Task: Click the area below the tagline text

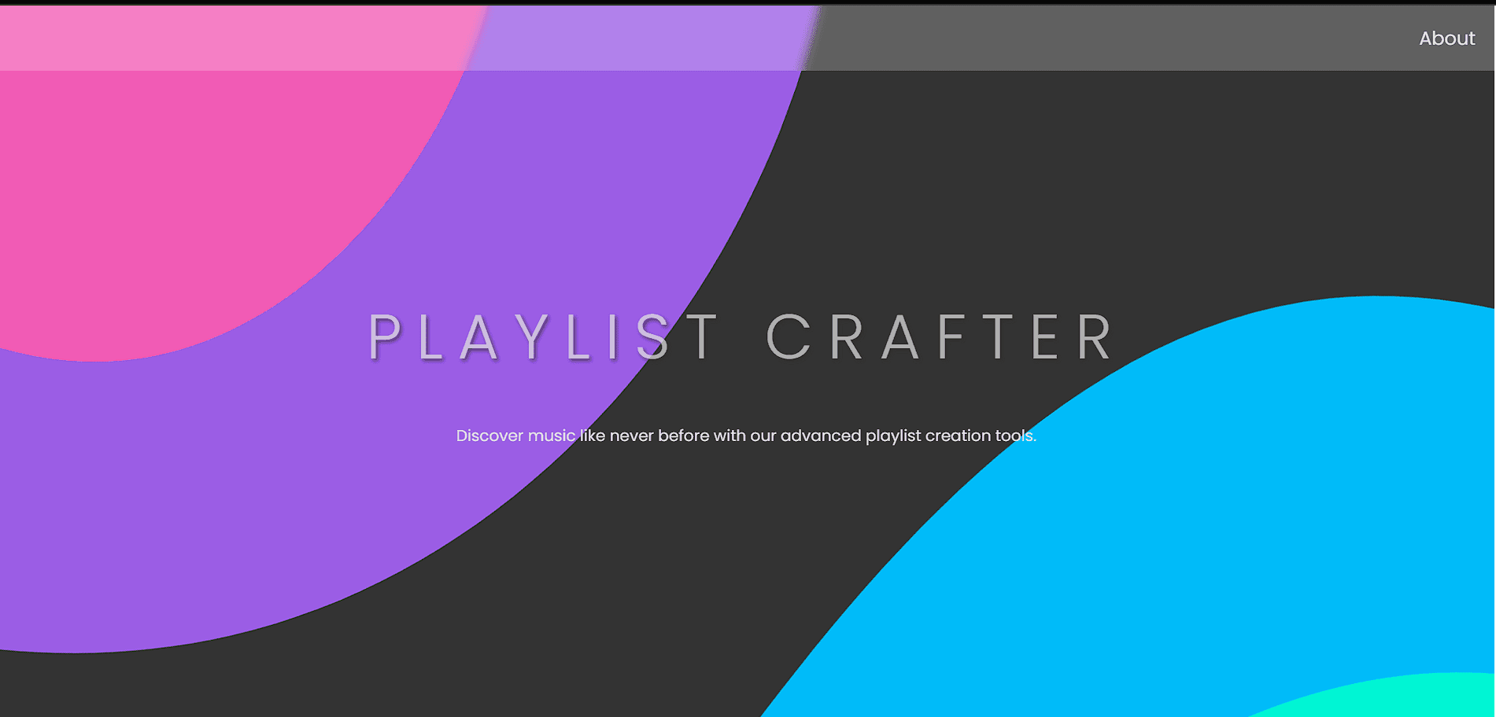Action: click(x=748, y=511)
